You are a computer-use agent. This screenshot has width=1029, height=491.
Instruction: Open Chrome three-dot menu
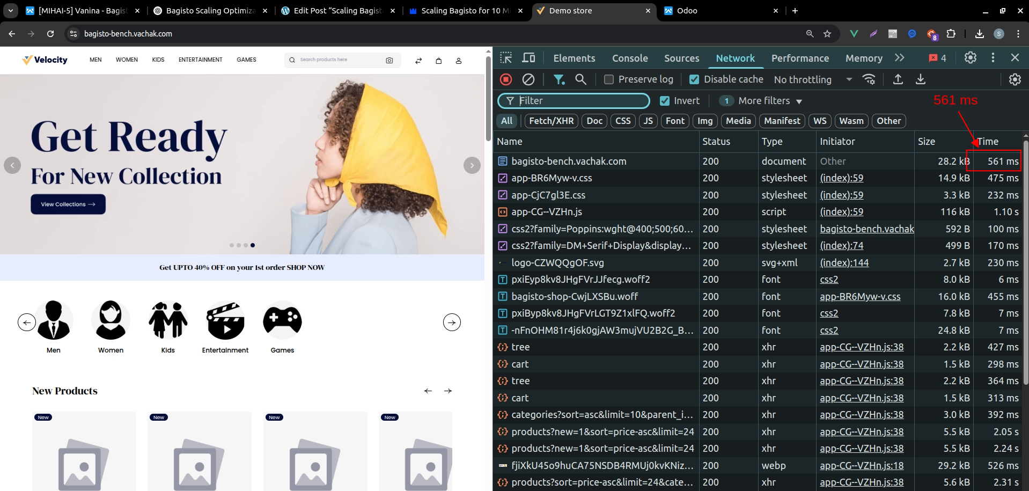1018,34
